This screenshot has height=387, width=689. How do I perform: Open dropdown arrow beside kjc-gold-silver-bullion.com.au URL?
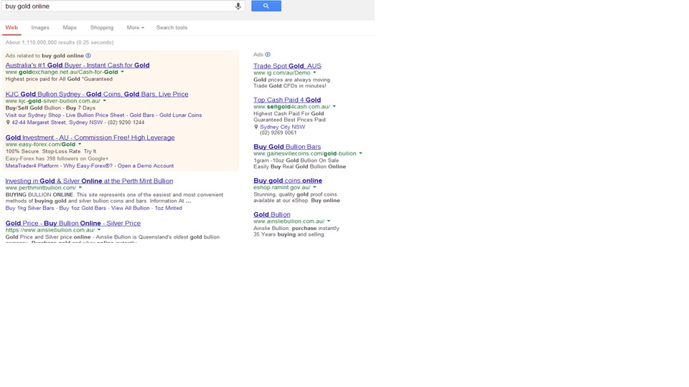pyautogui.click(x=104, y=101)
